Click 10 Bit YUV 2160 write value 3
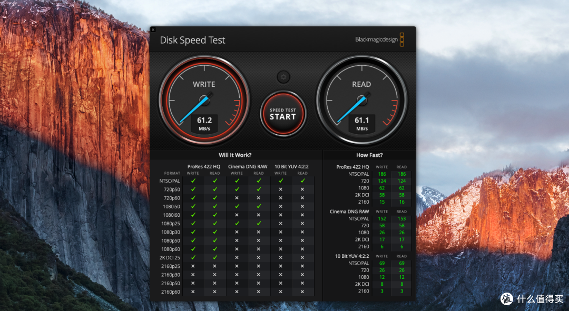Image resolution: width=569 pixels, height=311 pixels. 382,291
